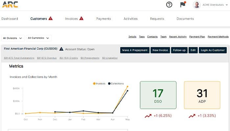
Task: Open the help question mark icon
Action: 169,5
